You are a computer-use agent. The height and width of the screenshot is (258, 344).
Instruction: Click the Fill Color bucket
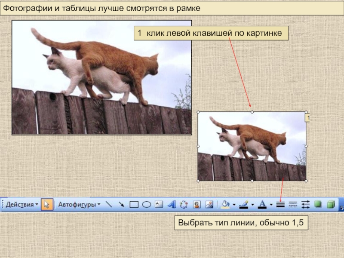[x=225, y=204]
